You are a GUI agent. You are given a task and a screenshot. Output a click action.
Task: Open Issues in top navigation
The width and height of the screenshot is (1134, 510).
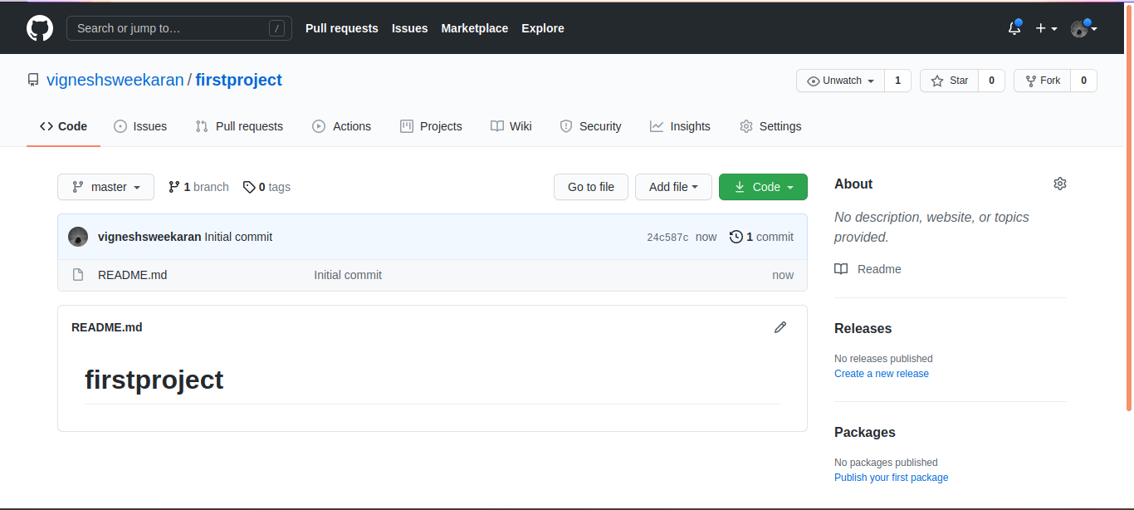pos(410,28)
